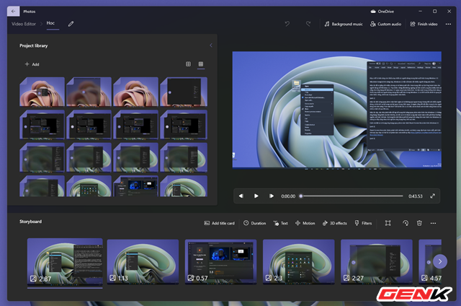Click the video preview image
461x306 pixels.
(337, 110)
